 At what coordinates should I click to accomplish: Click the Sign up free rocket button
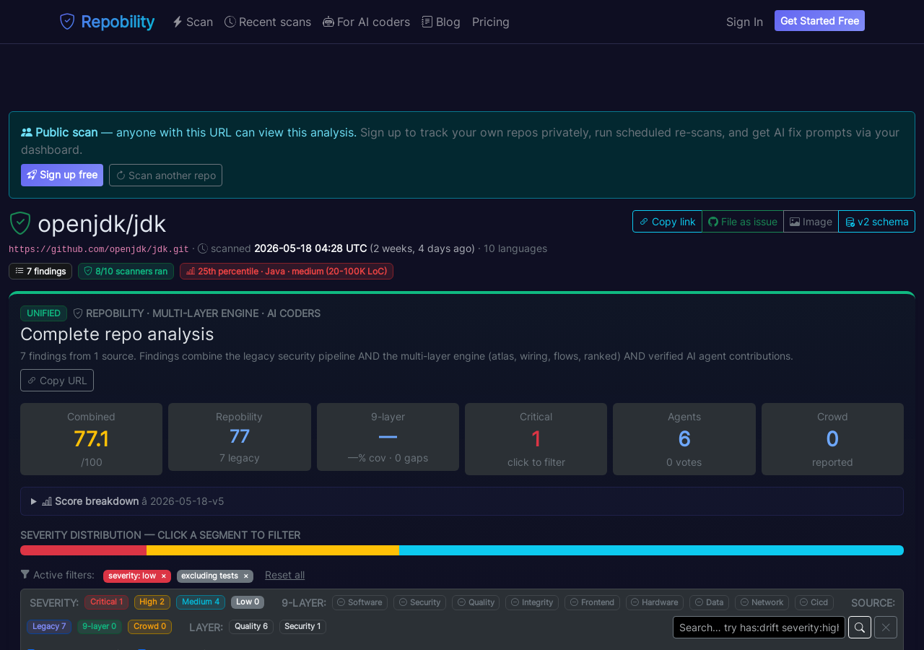click(x=62, y=175)
